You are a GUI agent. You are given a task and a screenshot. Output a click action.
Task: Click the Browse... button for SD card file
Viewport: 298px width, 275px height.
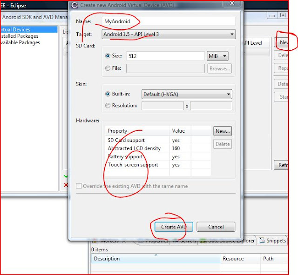click(x=219, y=68)
